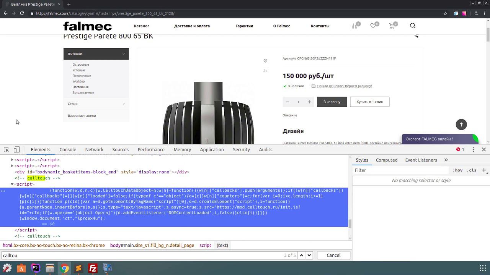490x275 pixels.
Task: Open the DevTools element inspector picker
Action: (7, 149)
